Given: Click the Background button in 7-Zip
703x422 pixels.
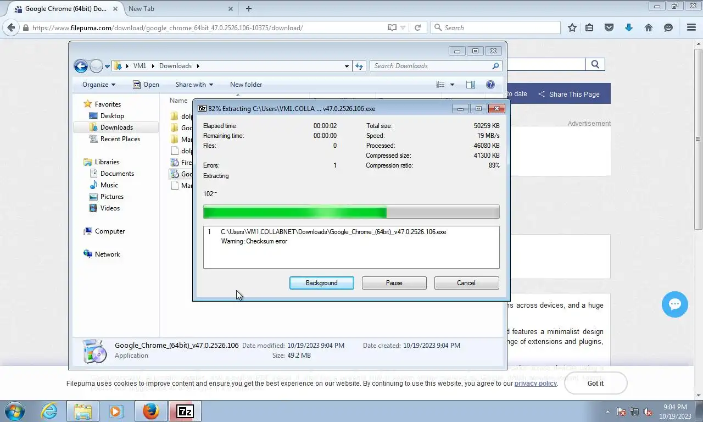Looking at the screenshot, I should pyautogui.click(x=322, y=283).
